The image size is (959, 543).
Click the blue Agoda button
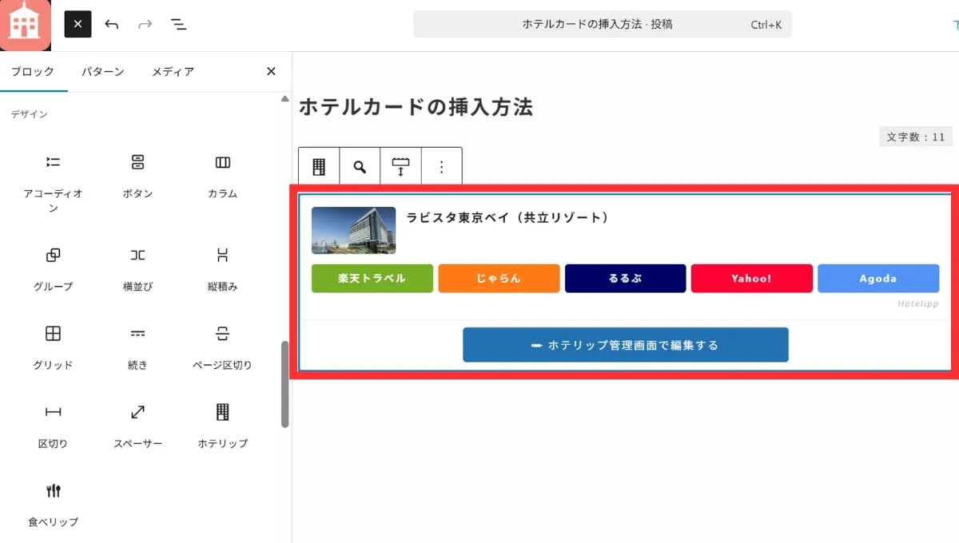tap(878, 279)
